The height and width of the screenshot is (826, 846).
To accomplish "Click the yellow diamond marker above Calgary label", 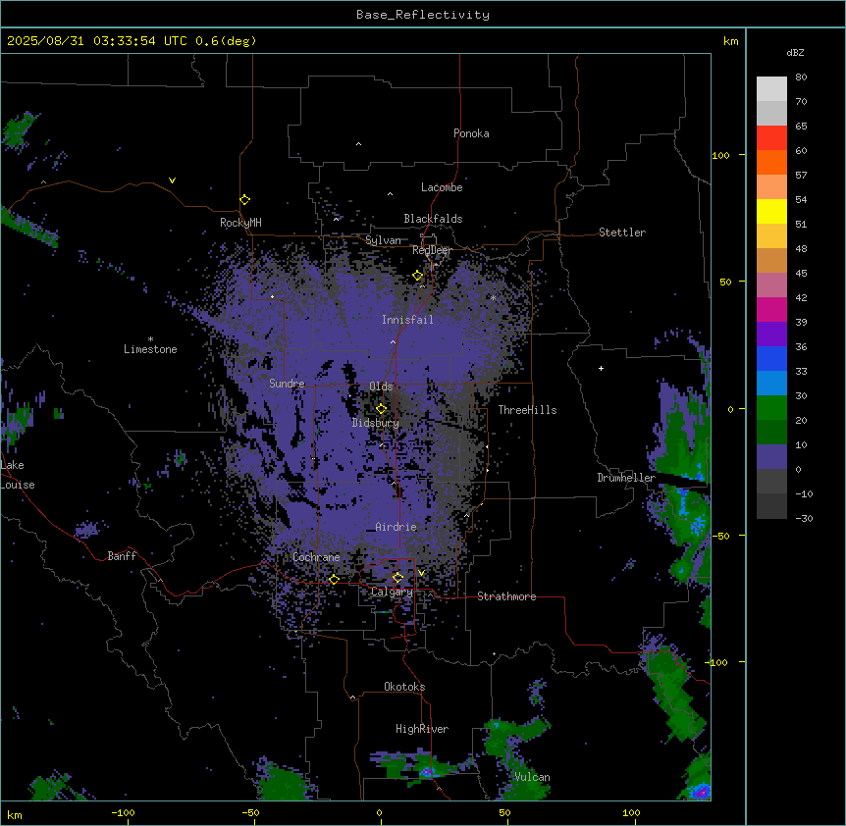I will (397, 578).
